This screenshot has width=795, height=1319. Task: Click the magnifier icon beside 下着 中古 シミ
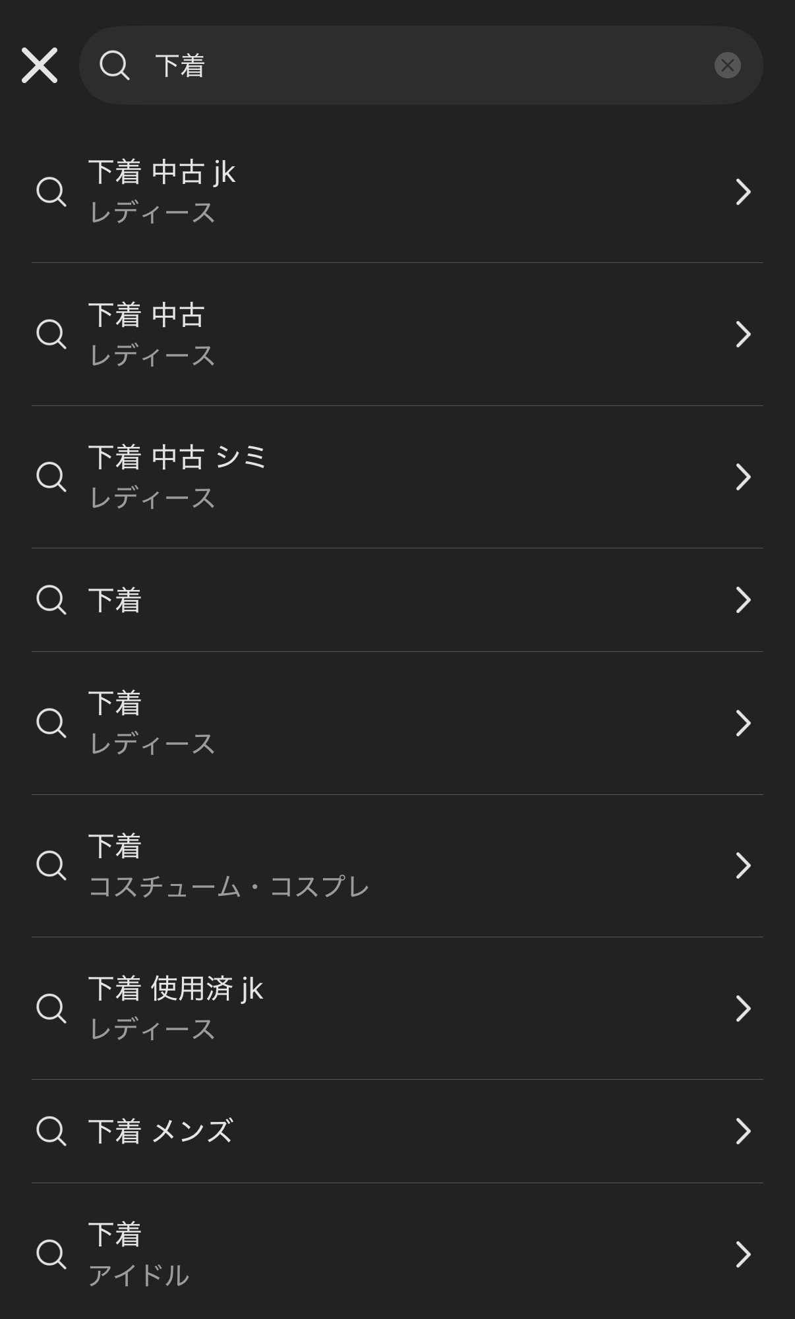pos(51,477)
